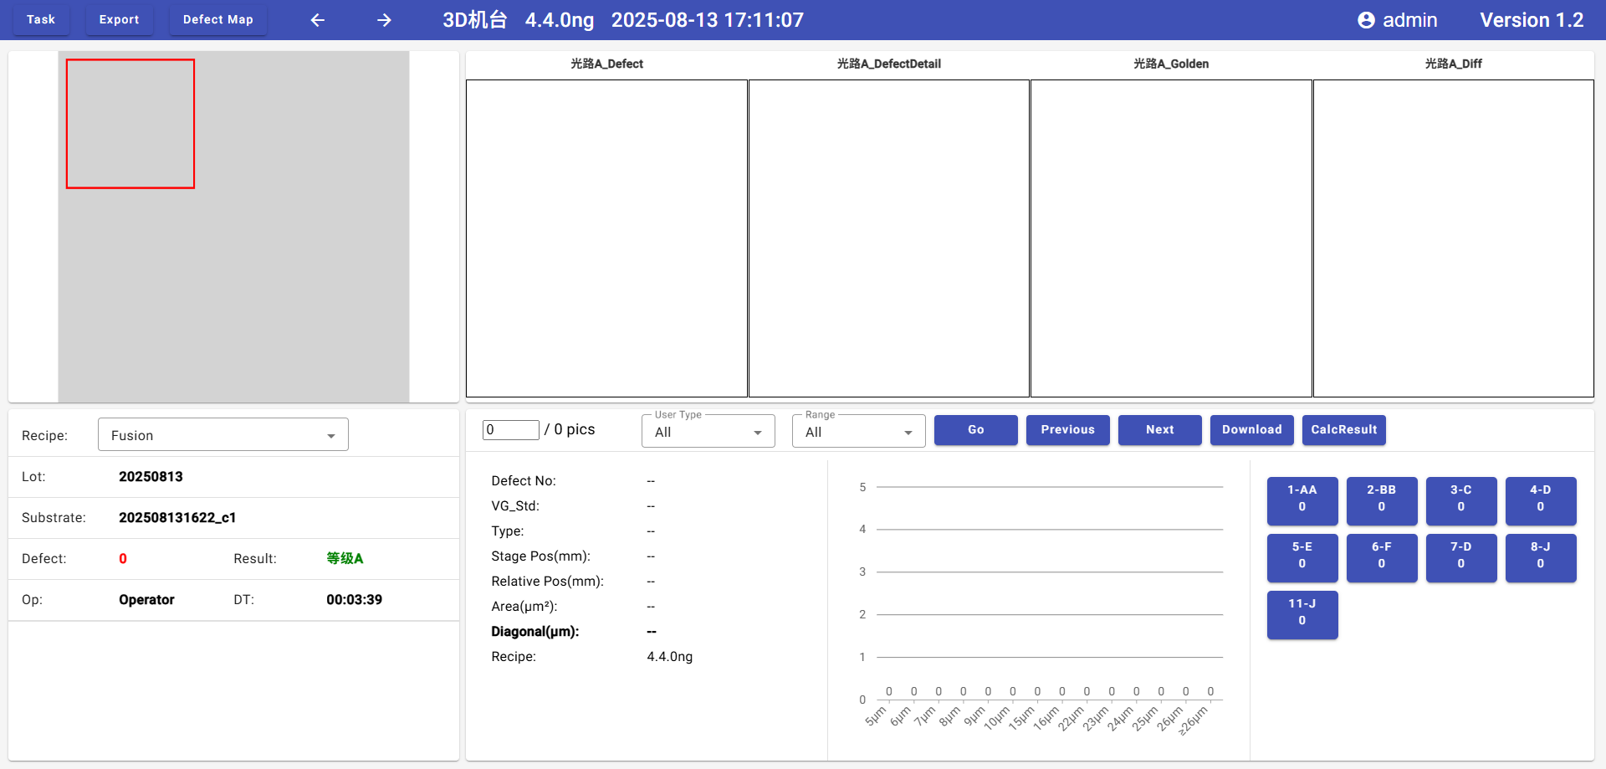Click the 光路A_Defect image panel
The width and height of the screenshot is (1606, 769).
pyautogui.click(x=606, y=238)
